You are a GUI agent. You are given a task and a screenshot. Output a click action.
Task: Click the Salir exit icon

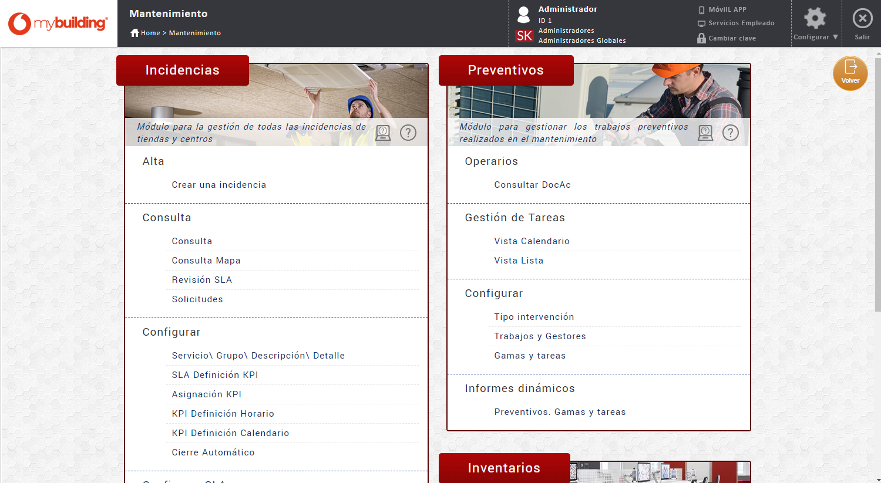point(862,19)
